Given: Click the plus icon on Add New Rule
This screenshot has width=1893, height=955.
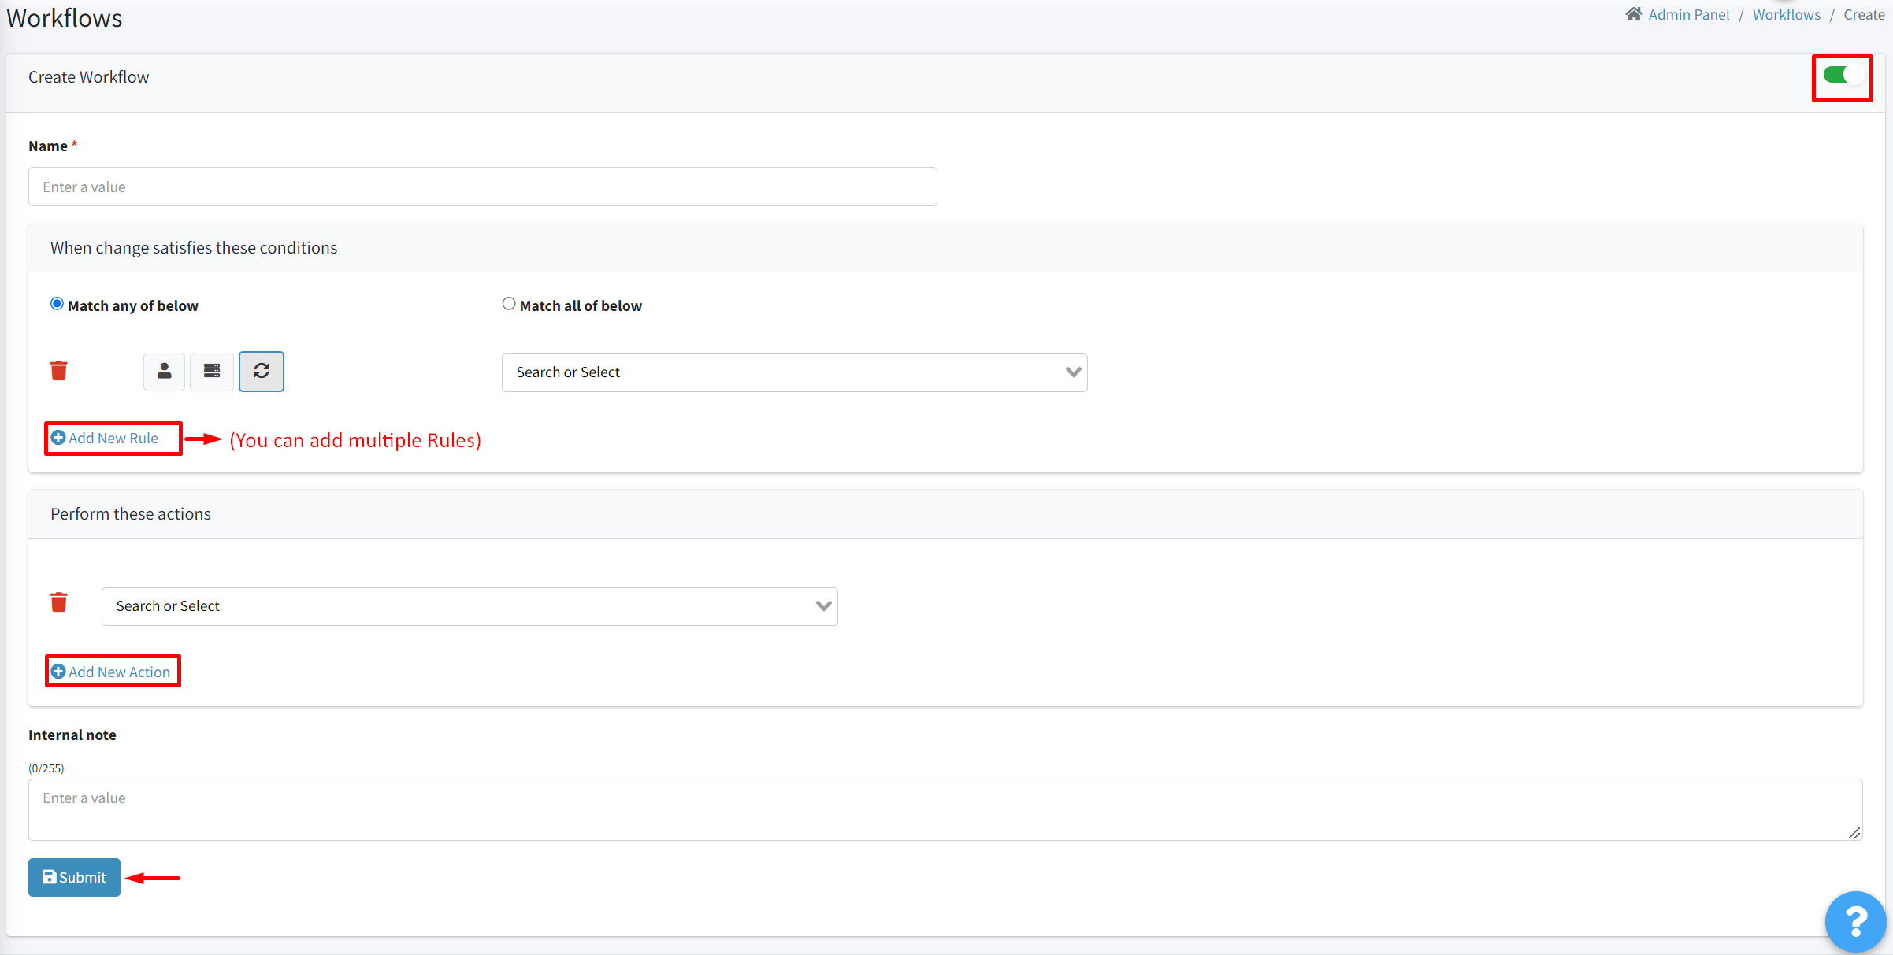Looking at the screenshot, I should pyautogui.click(x=59, y=438).
